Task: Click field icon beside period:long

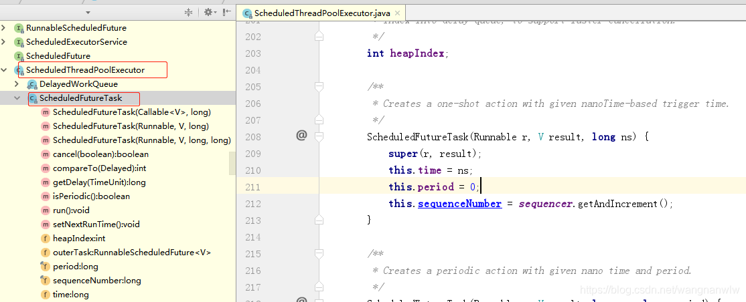Action: [46, 267]
